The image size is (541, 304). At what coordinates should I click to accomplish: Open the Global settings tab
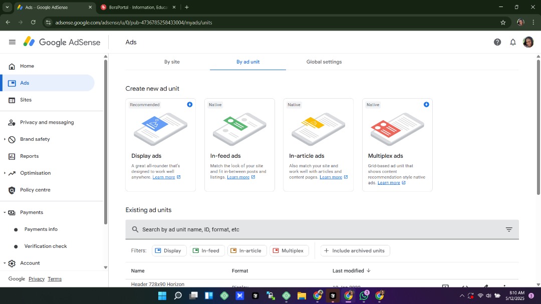tap(324, 62)
